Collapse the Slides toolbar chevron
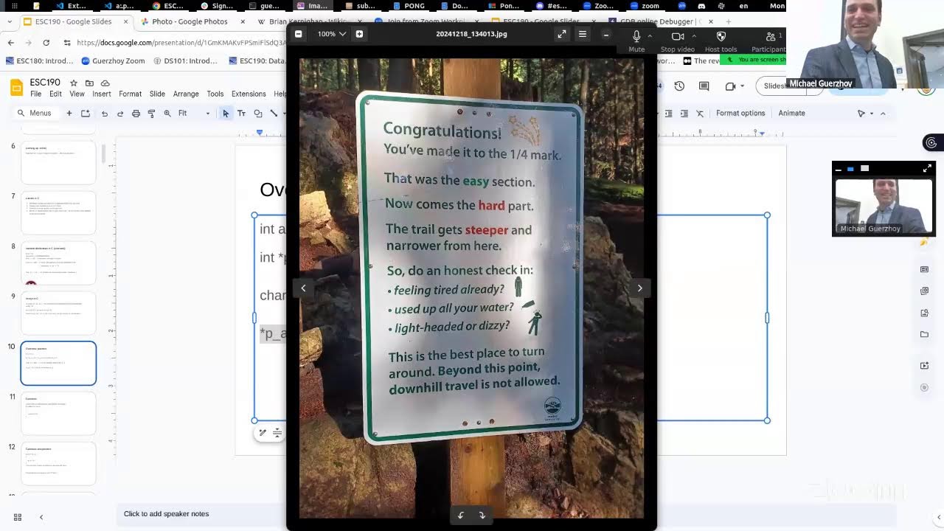 point(883,114)
